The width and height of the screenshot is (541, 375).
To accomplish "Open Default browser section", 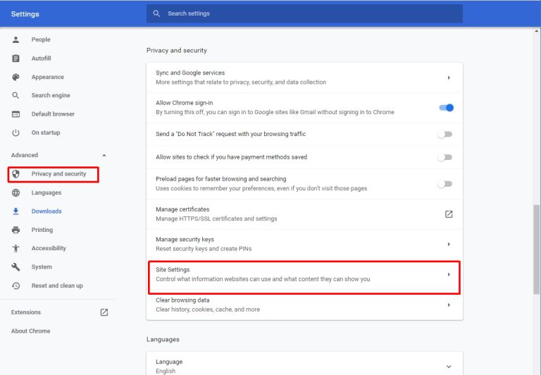I will click(x=53, y=114).
